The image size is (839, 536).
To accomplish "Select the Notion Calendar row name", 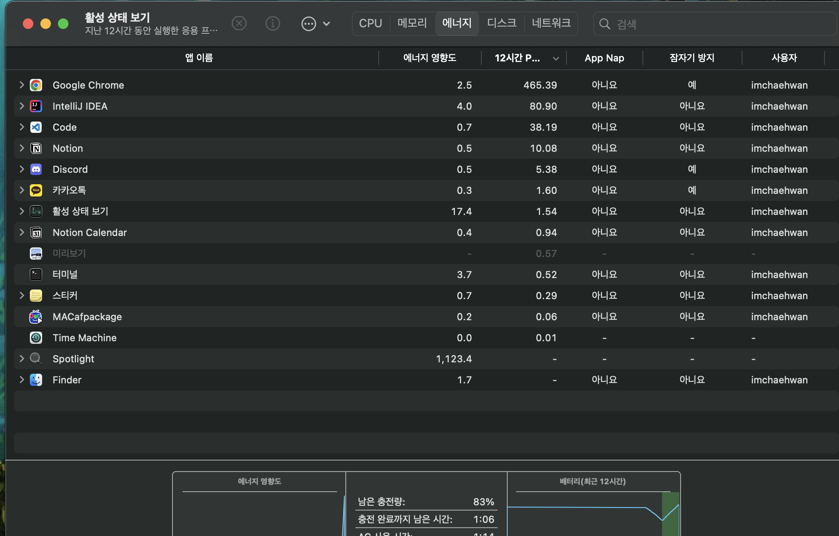I will (90, 232).
